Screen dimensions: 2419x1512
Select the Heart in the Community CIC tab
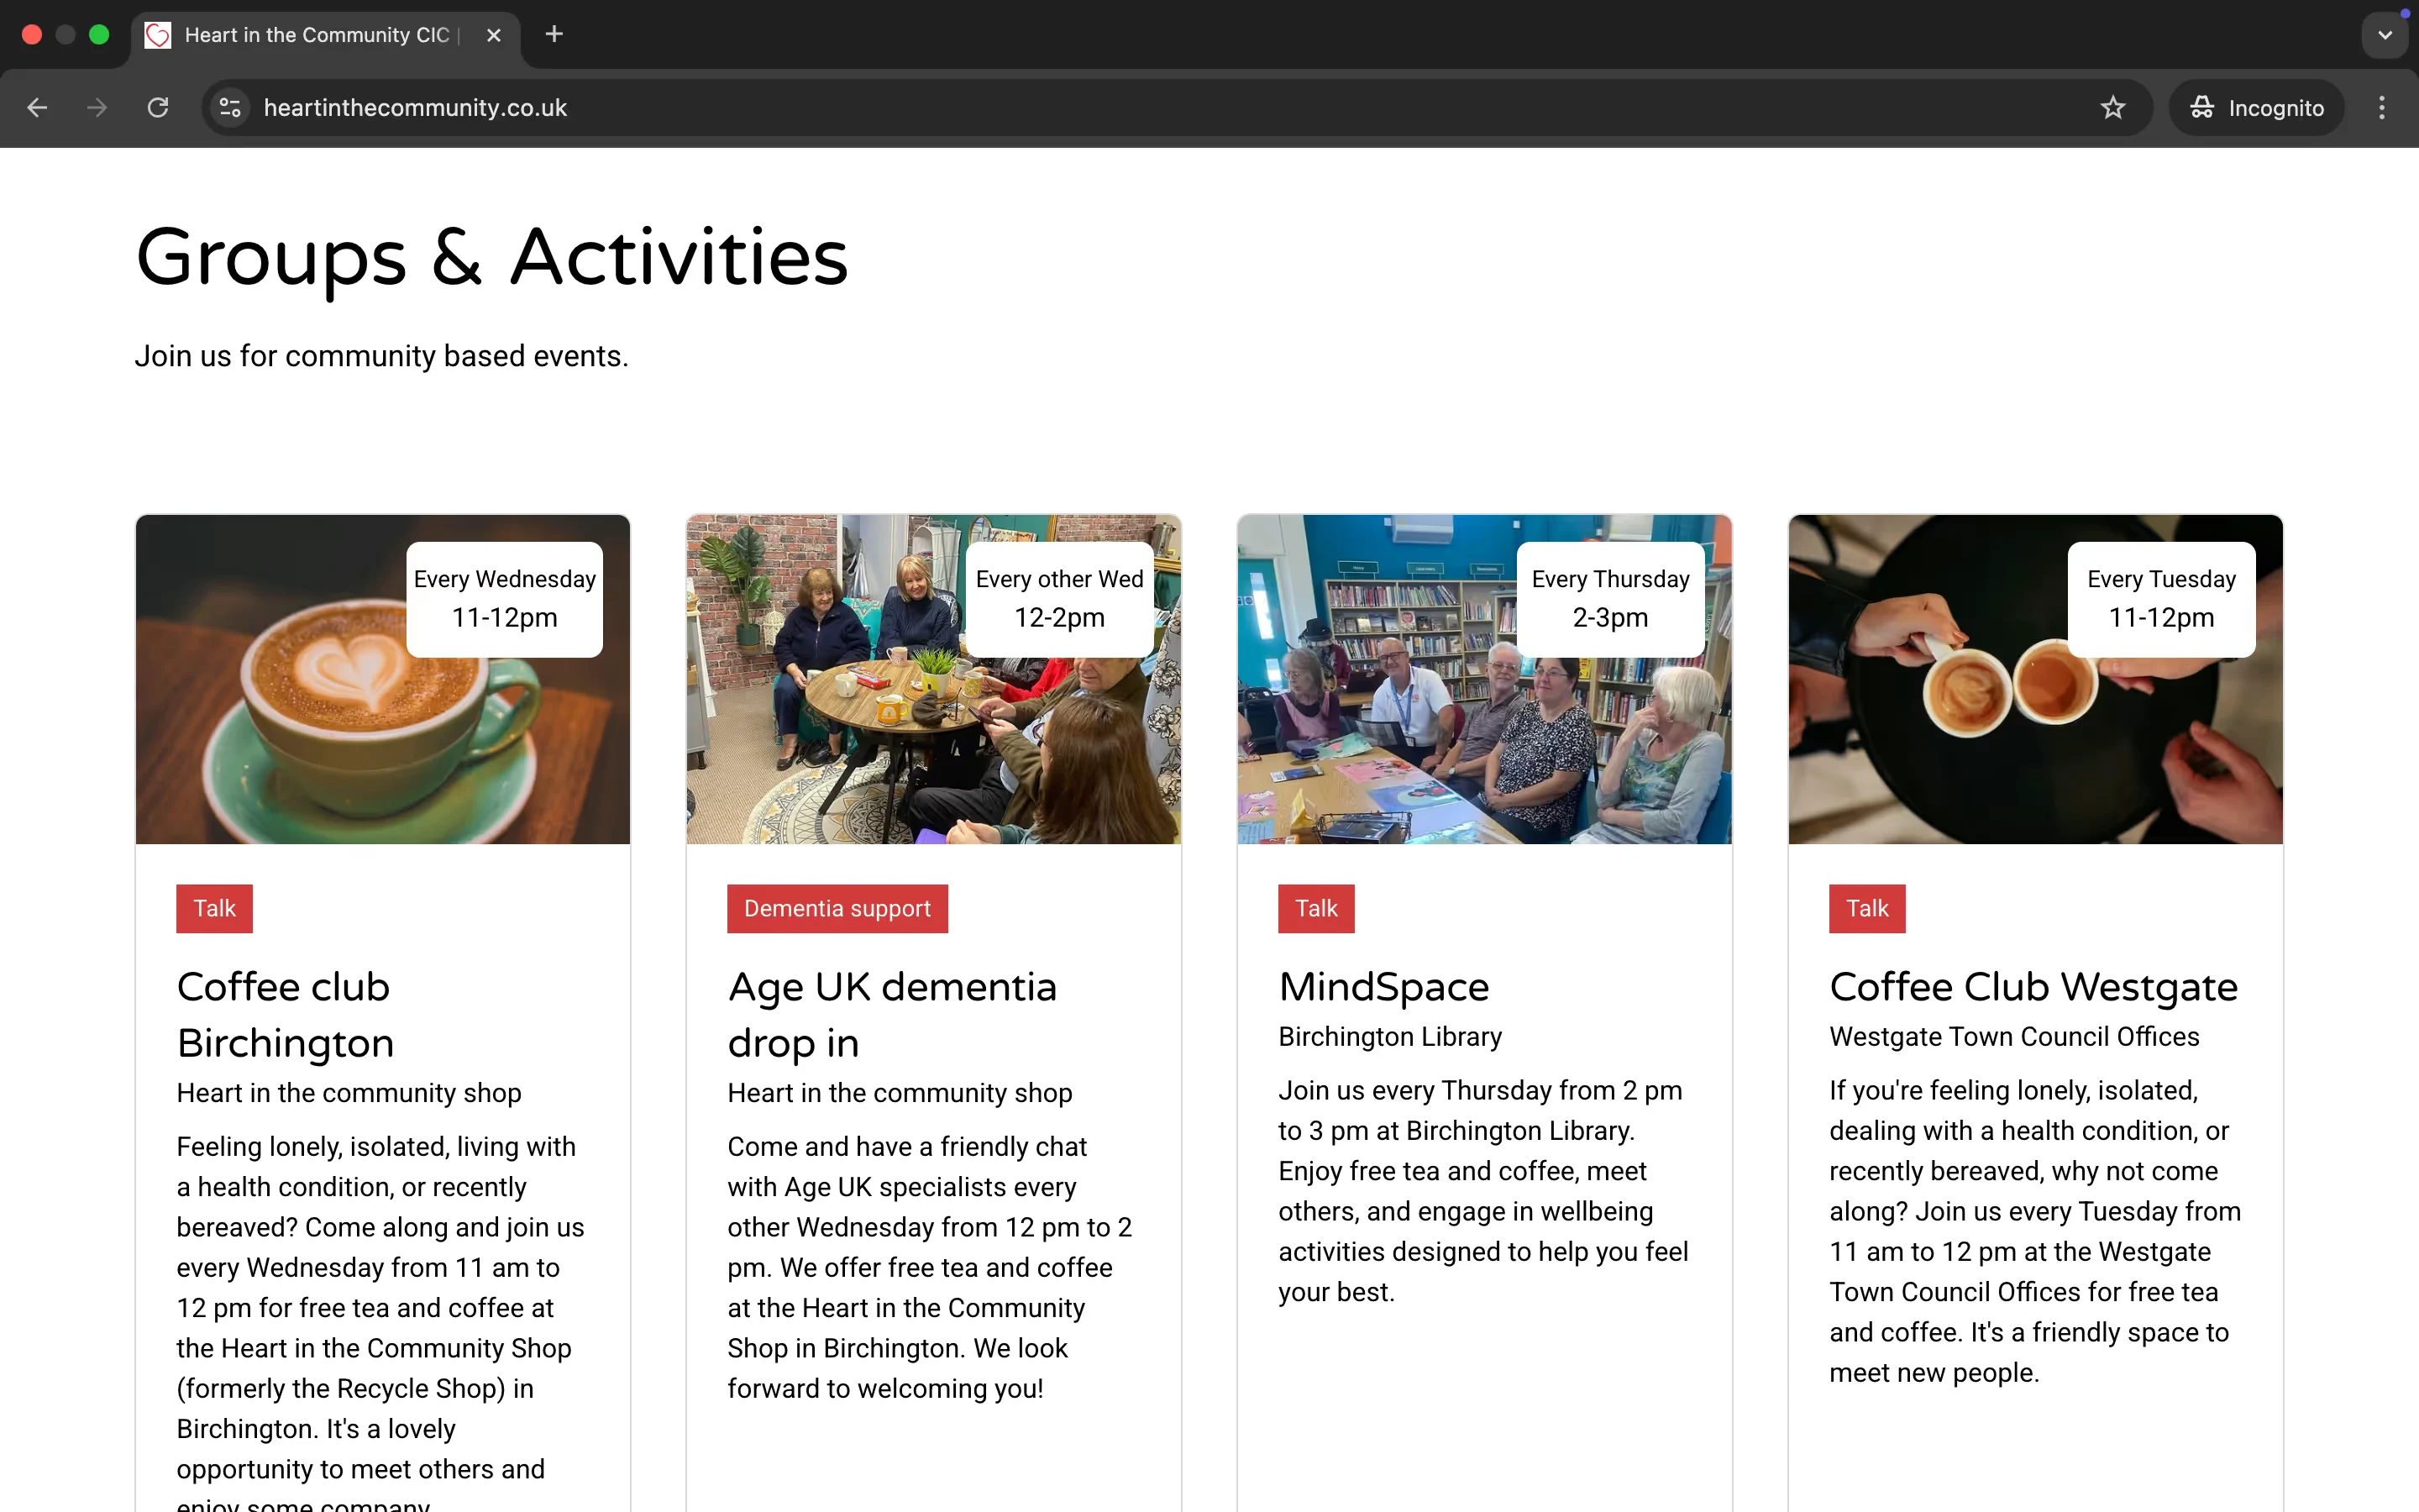click(x=317, y=35)
